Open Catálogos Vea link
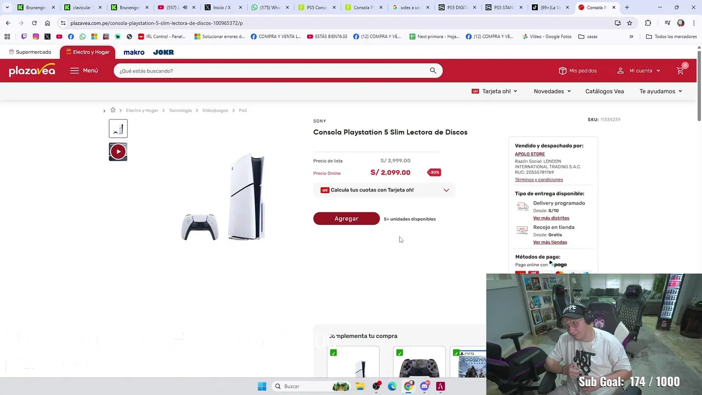The height and width of the screenshot is (395, 702). coord(604,91)
